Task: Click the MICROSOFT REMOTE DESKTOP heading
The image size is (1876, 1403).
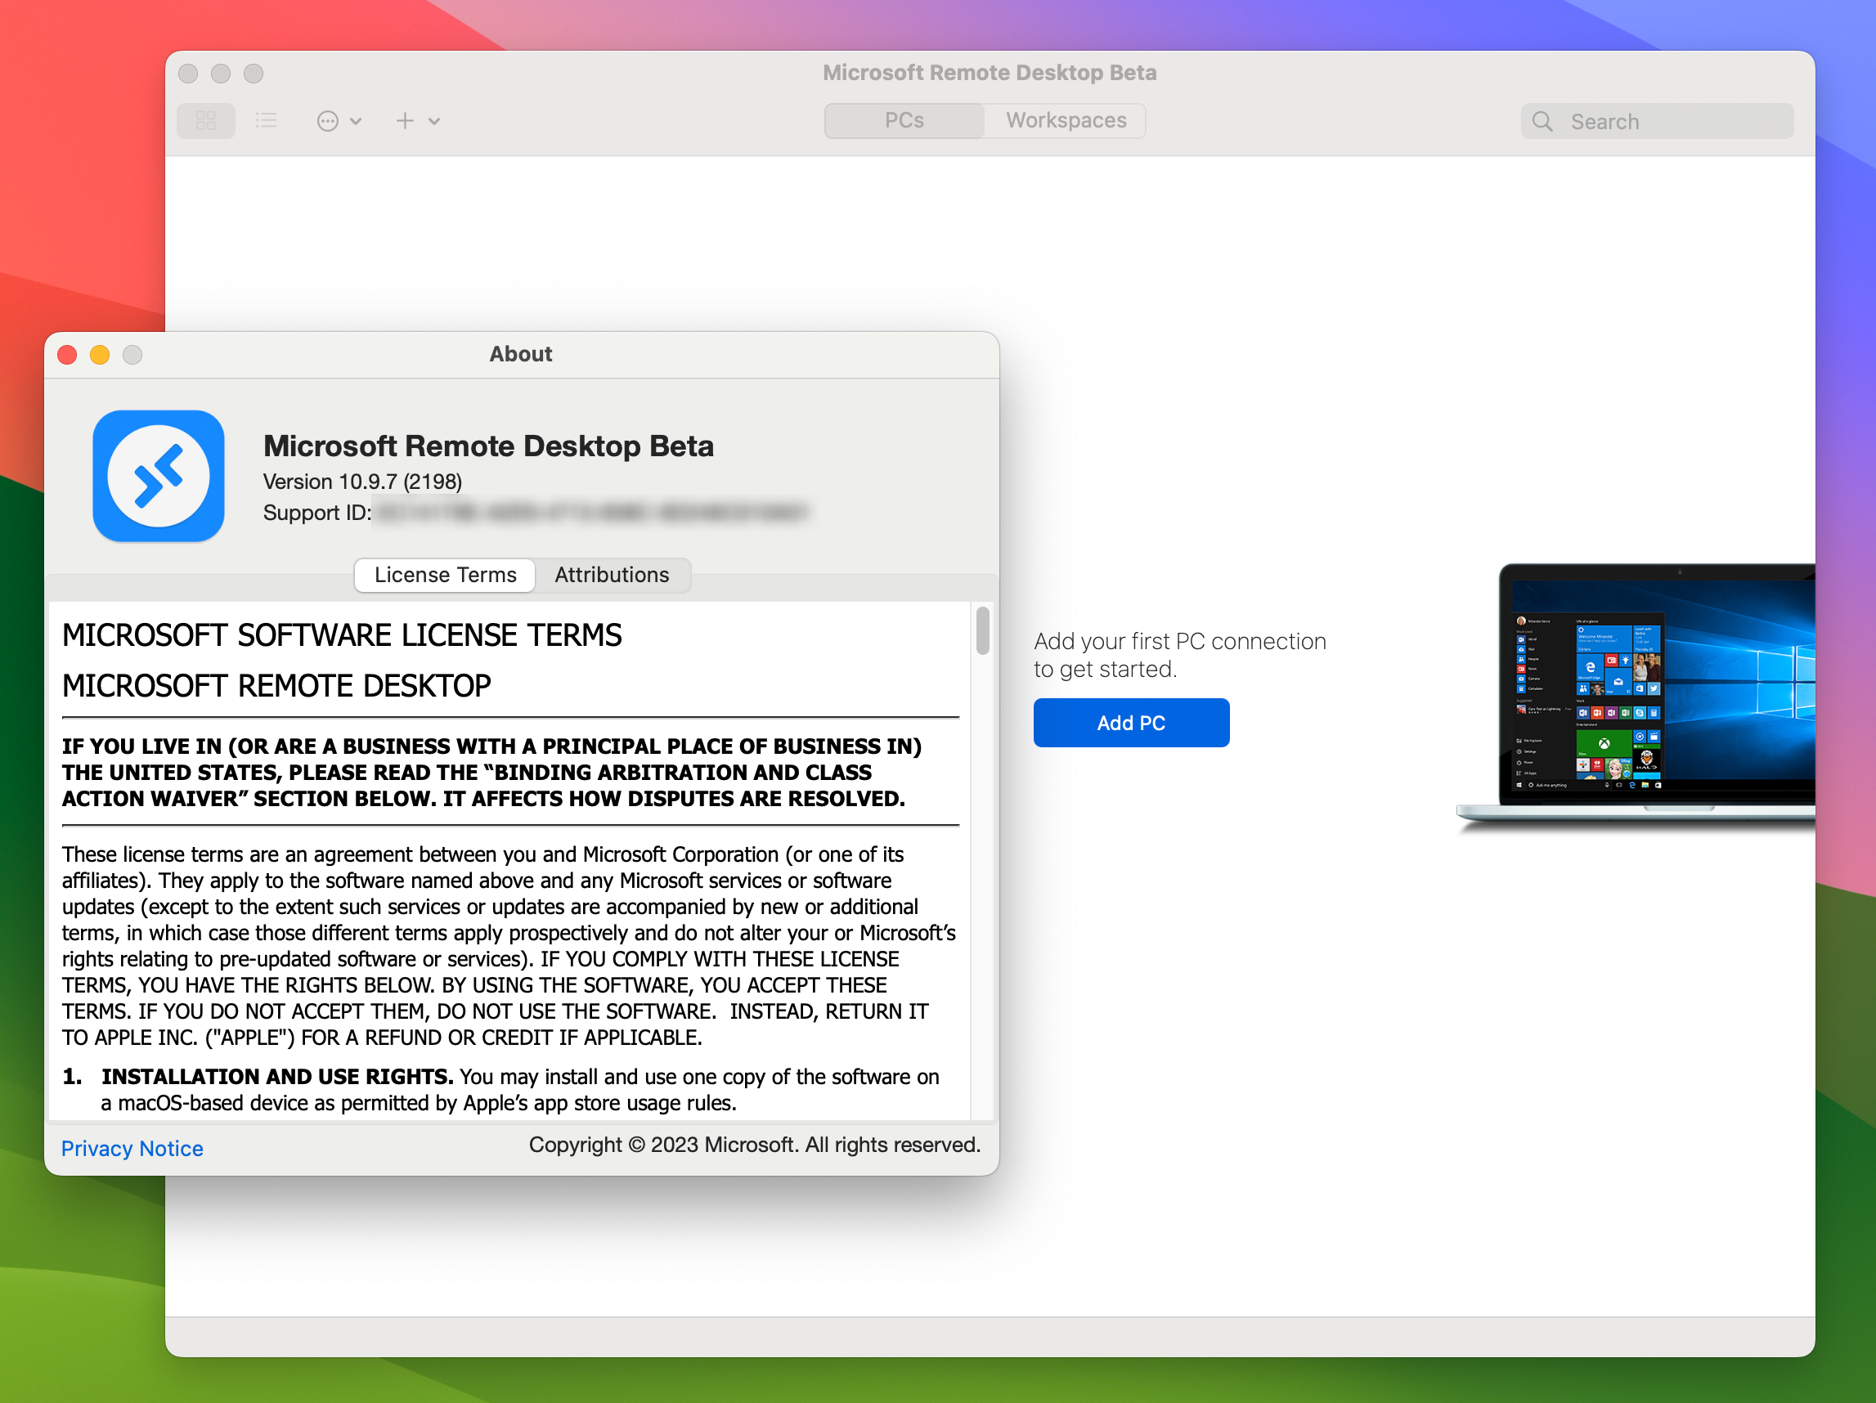Action: click(x=276, y=686)
